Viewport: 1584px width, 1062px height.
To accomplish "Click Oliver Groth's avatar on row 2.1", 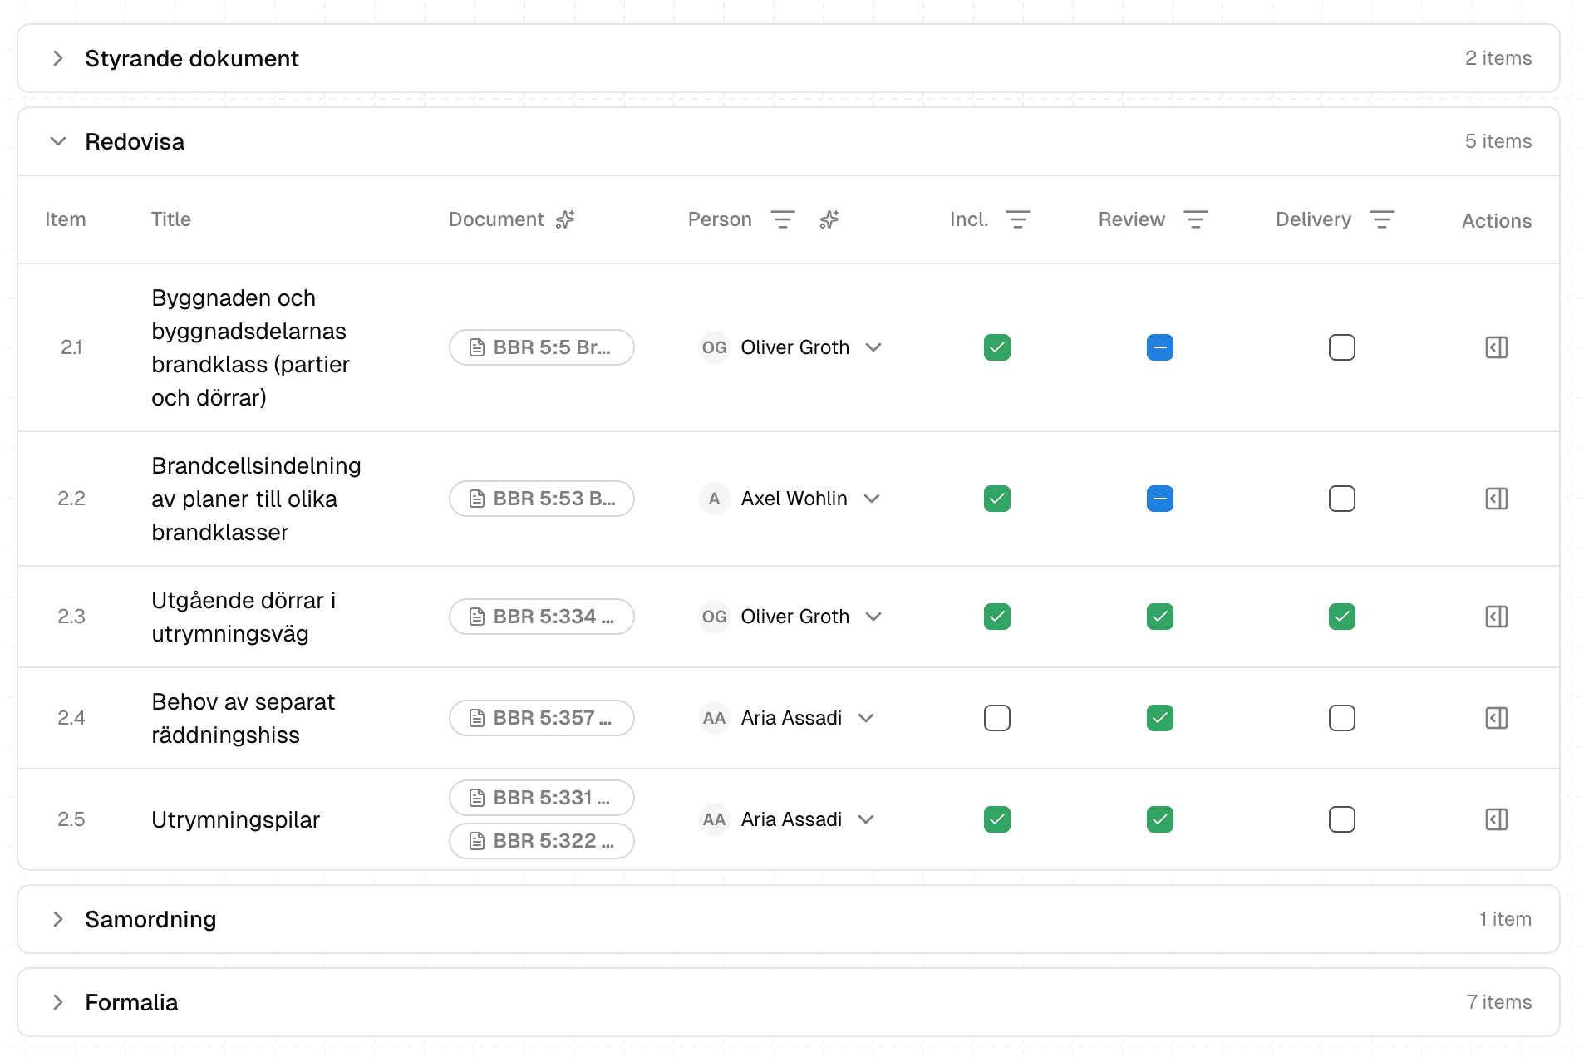I will (x=714, y=347).
